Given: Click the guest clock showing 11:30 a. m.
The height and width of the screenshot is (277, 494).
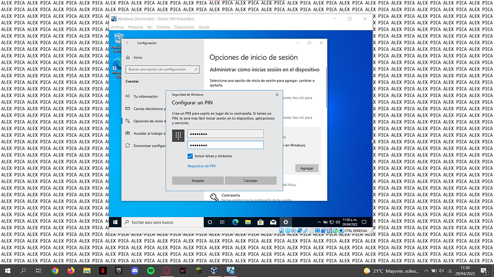Looking at the screenshot, I should click(350, 222).
